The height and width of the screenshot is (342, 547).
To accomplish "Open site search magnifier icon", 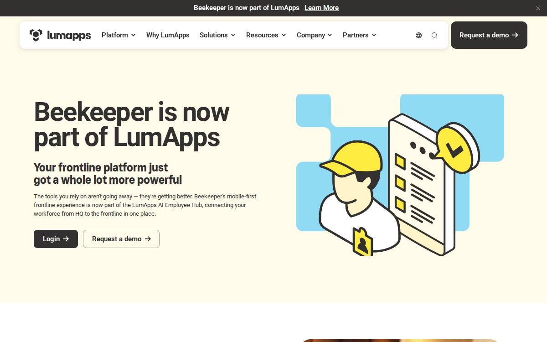I will click(434, 35).
